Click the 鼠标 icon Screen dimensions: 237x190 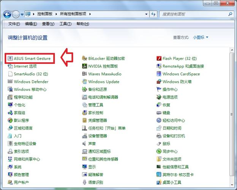click(159, 143)
